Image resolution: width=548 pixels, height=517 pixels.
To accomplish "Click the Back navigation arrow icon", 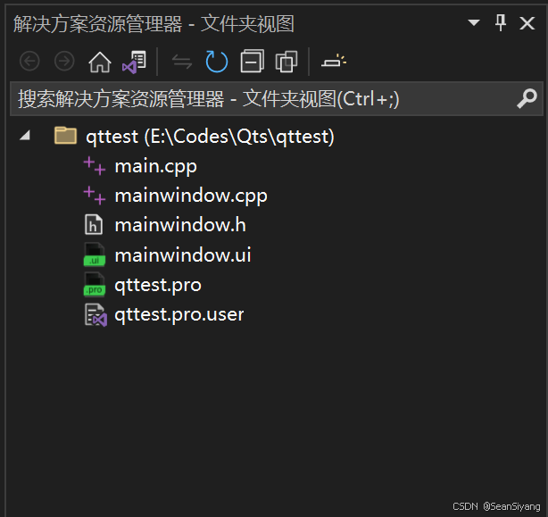I will pos(29,62).
